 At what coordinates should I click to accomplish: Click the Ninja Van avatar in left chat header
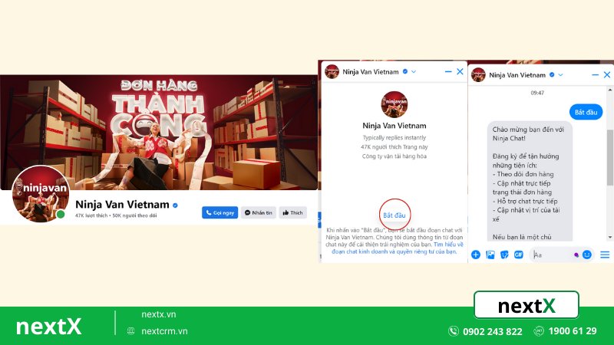pyautogui.click(x=332, y=71)
